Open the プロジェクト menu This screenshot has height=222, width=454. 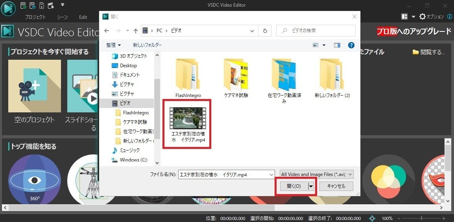pos(35,17)
